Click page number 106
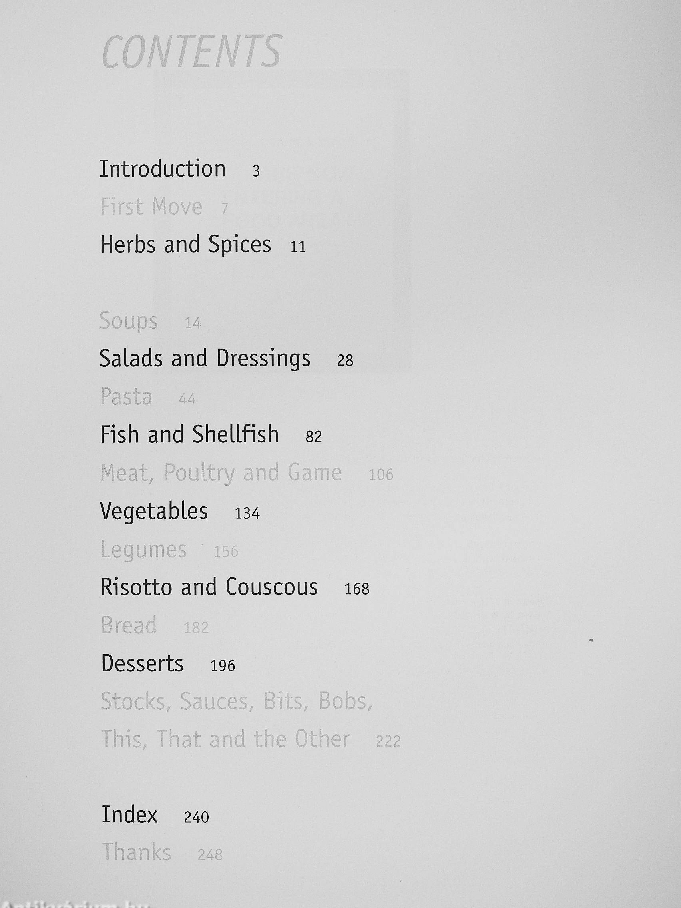 tap(380, 475)
